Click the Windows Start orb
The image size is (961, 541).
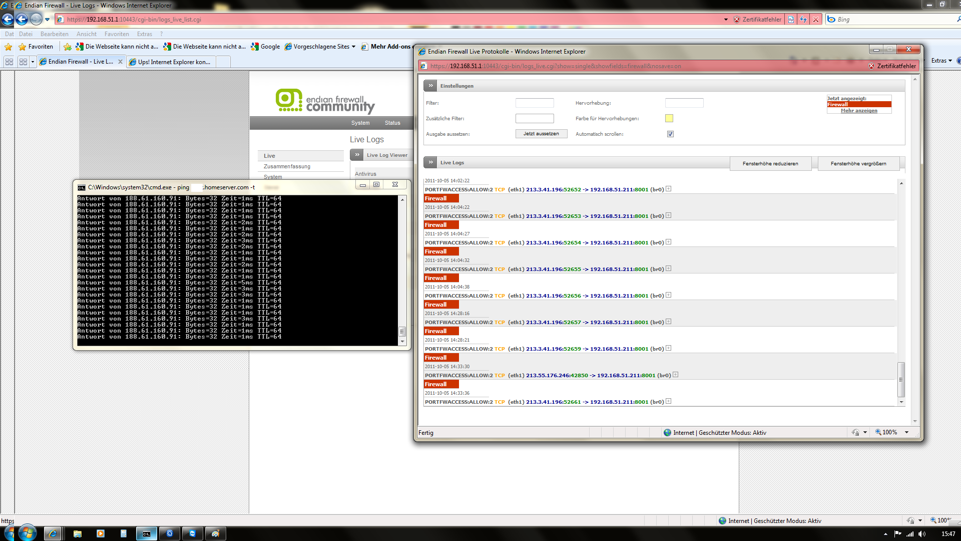[x=27, y=533]
